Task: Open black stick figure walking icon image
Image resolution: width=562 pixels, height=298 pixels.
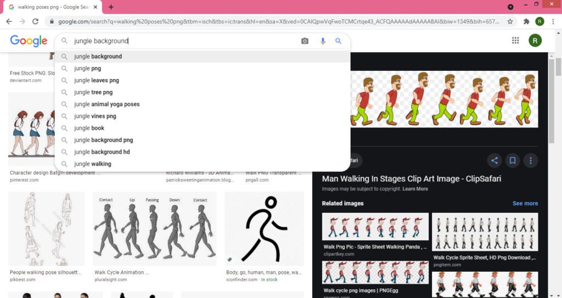Action: coord(264,229)
